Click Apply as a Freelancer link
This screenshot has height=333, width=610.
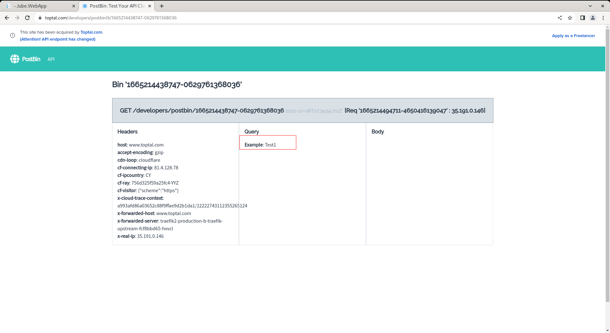[x=573, y=36]
